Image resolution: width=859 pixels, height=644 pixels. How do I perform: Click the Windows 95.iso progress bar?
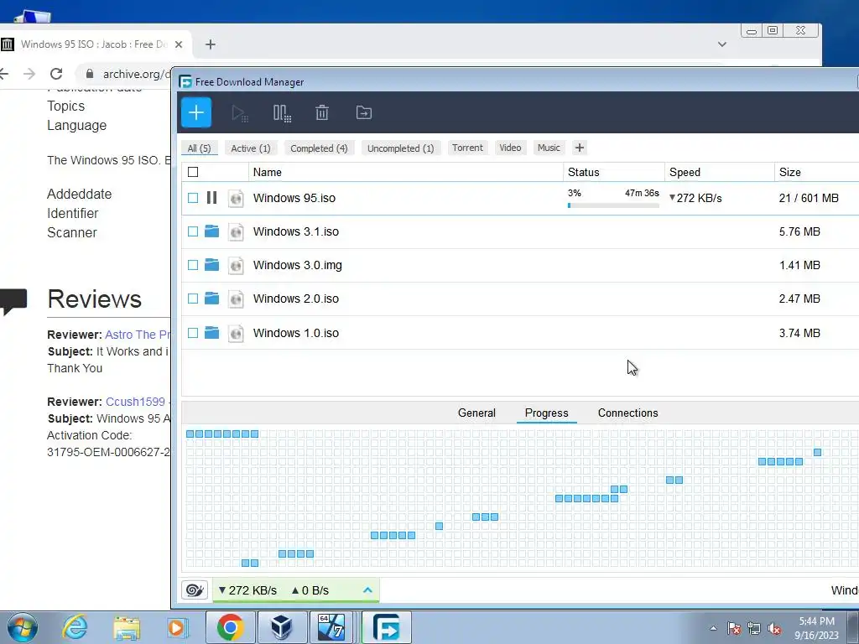pos(613,205)
